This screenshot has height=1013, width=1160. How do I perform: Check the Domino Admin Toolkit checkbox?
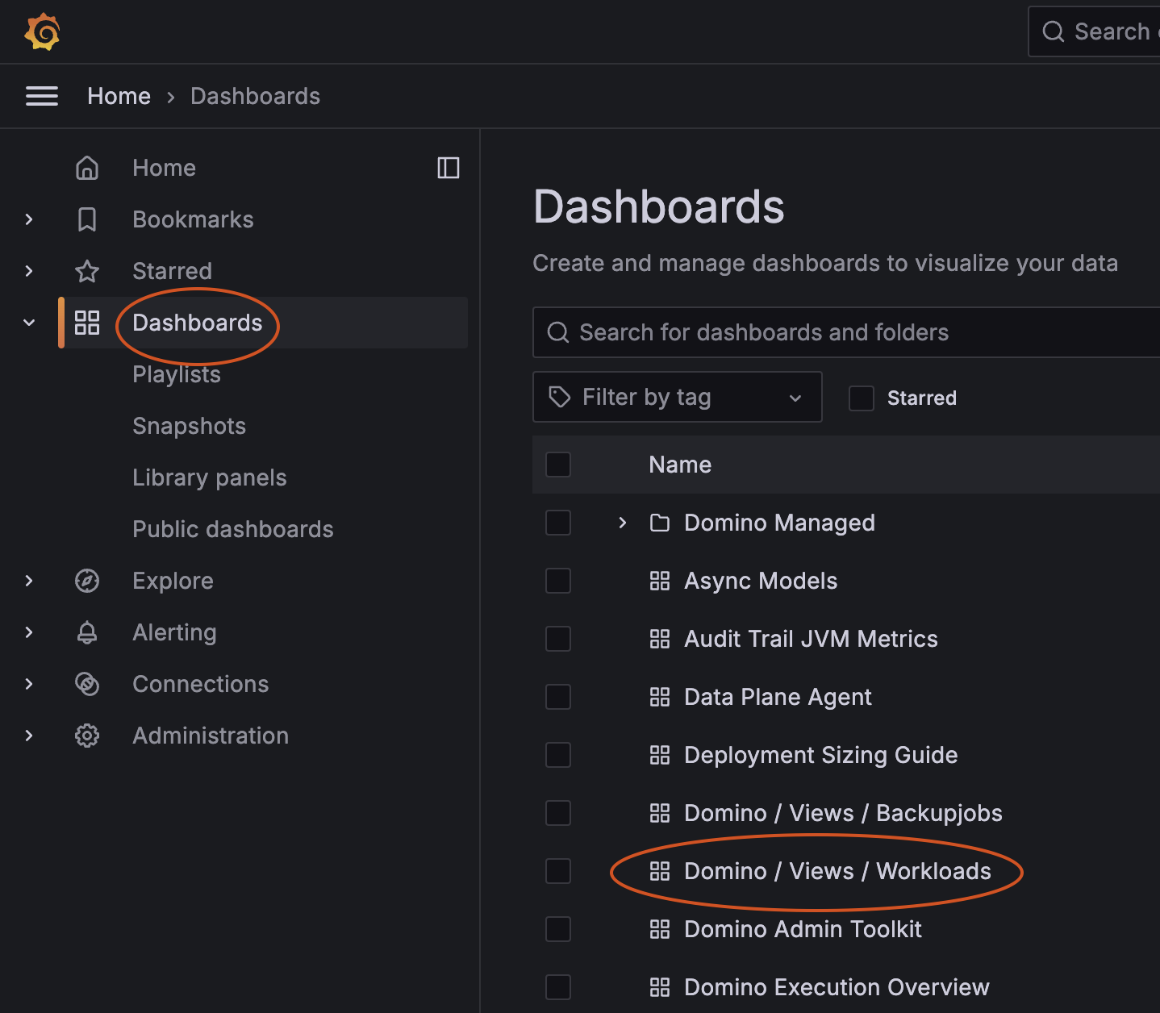[558, 929]
